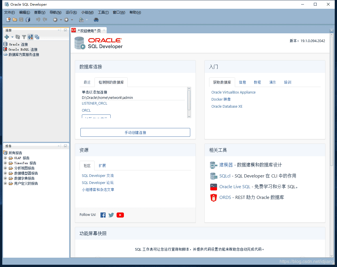The width and height of the screenshot is (337, 267).
Task: Click the green plus New Connection icon
Action: [x=7, y=37]
